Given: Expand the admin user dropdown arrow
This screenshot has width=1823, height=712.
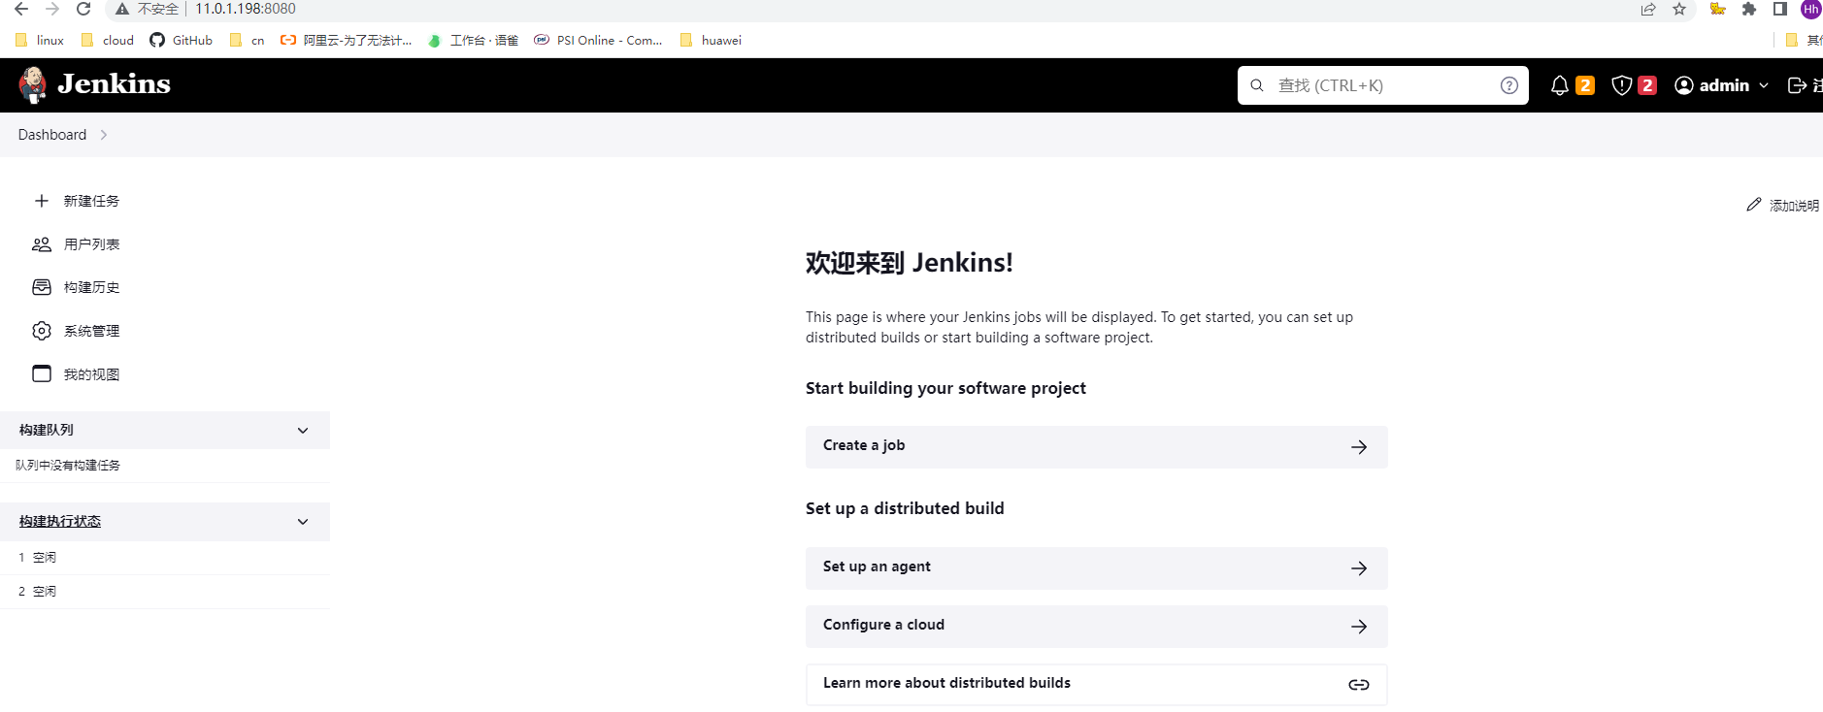Looking at the screenshot, I should click(x=1764, y=85).
